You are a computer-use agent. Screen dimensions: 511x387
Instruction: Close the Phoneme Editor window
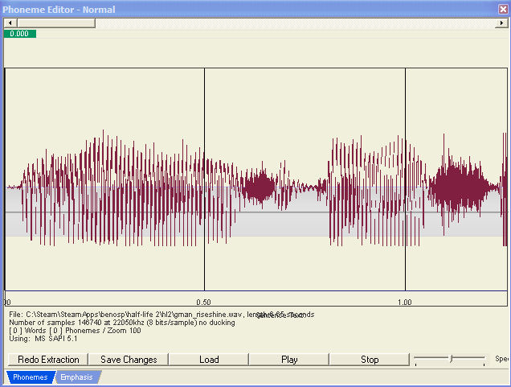[x=503, y=9]
